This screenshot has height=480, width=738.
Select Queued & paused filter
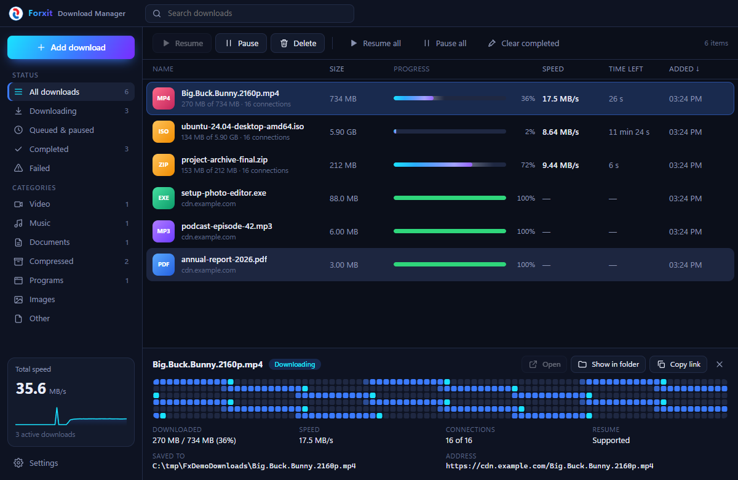[71, 130]
